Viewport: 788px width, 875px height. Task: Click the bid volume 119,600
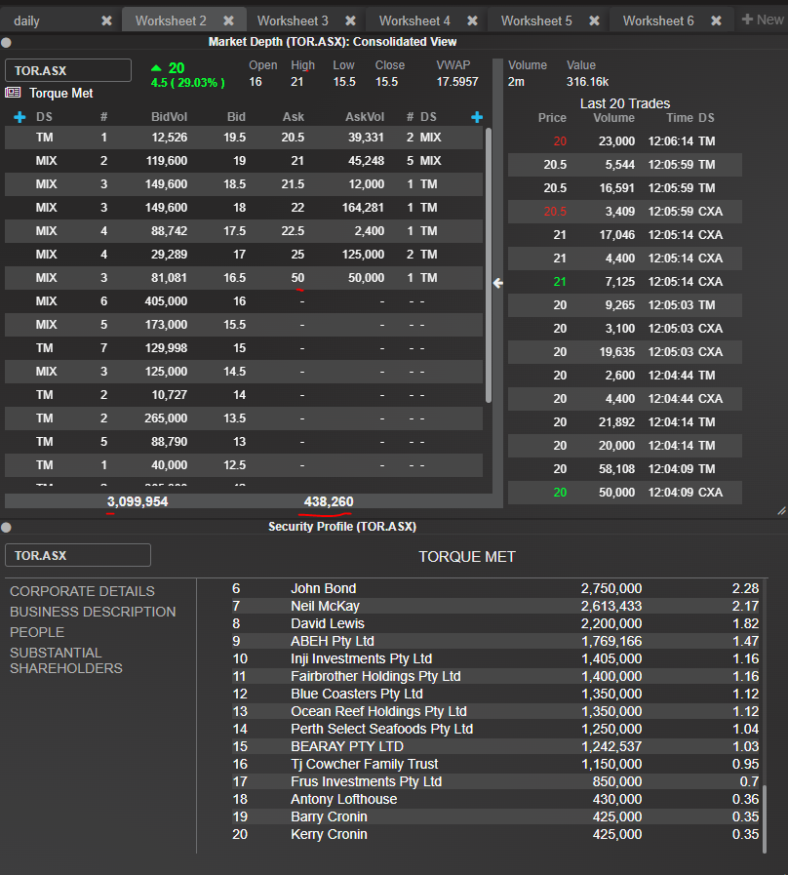167,161
